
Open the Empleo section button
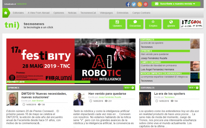pyautogui.click(x=153, y=24)
